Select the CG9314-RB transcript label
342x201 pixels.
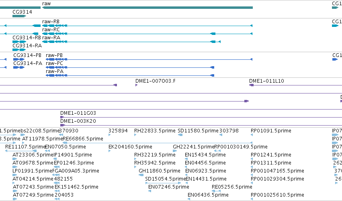(27, 38)
